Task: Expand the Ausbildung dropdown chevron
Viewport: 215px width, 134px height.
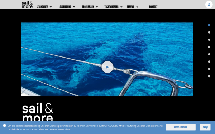Action: point(74,7)
